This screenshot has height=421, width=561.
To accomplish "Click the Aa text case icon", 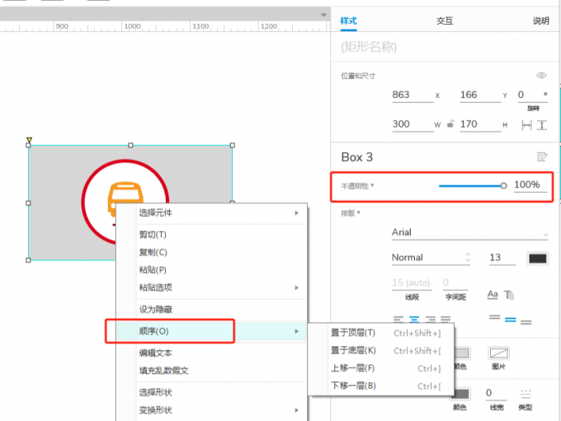I will coord(493,294).
